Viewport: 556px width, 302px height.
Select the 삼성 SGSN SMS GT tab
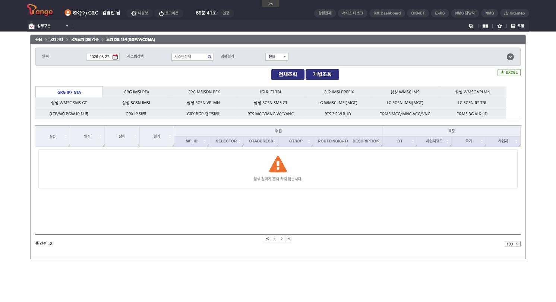click(271, 103)
